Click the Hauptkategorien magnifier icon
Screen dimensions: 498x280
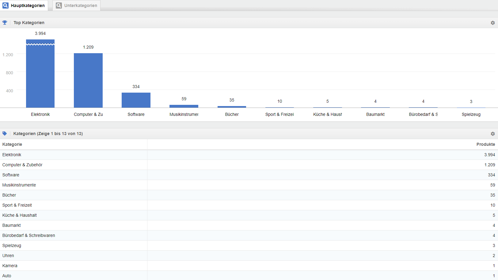(6, 6)
